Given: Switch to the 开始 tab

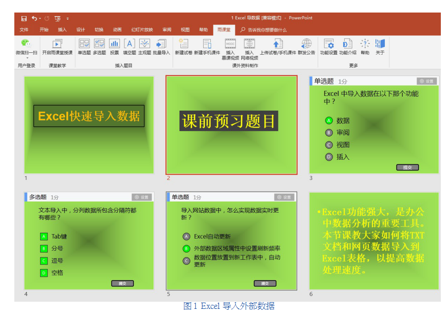Looking at the screenshot, I should click(x=44, y=30).
